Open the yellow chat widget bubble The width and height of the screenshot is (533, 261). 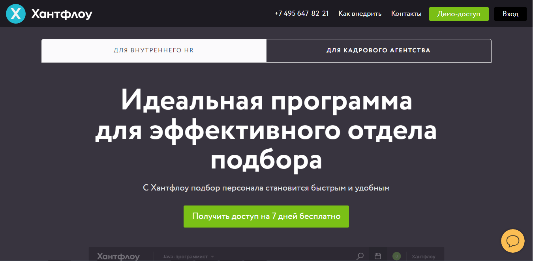(512, 241)
